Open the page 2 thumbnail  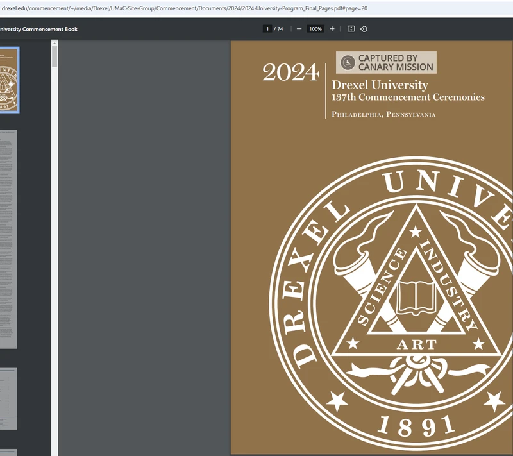(8, 239)
